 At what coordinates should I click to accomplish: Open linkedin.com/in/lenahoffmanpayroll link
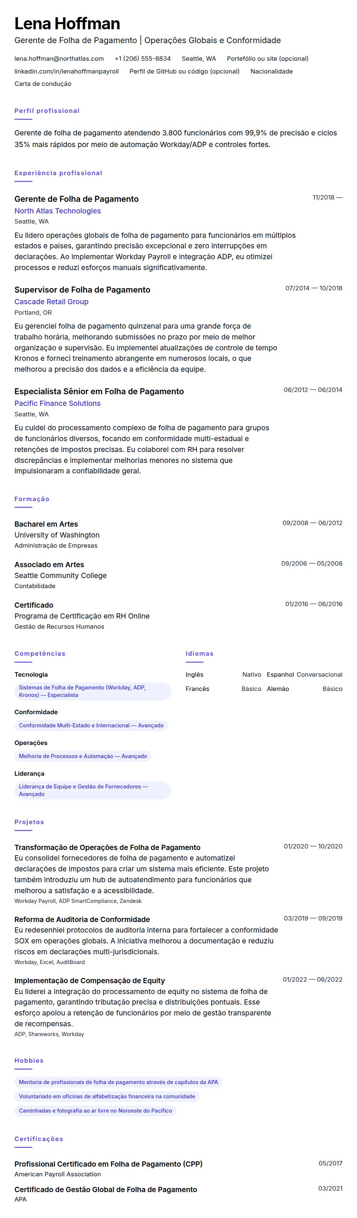tap(67, 71)
